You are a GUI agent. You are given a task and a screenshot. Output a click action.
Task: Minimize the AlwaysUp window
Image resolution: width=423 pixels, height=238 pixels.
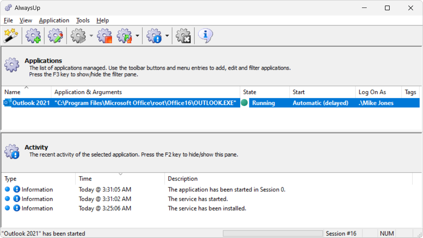(364, 8)
